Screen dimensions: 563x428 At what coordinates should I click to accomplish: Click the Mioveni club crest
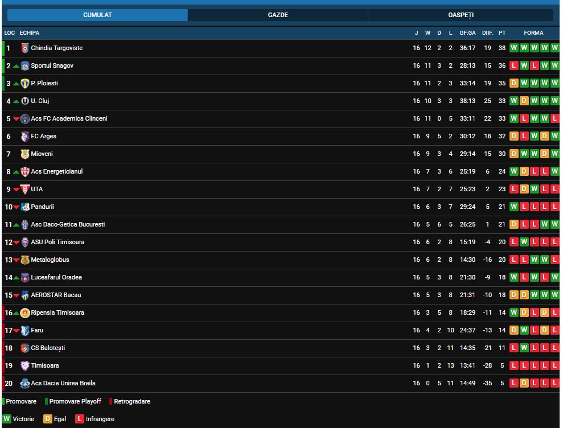[x=25, y=154]
